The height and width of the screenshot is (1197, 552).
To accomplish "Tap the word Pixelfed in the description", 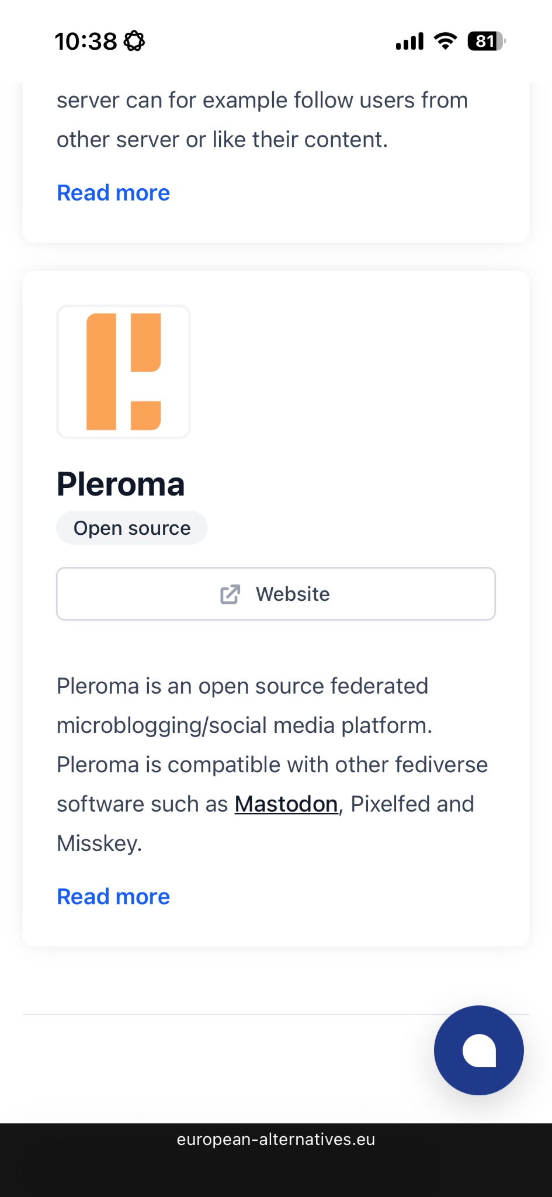I will click(x=390, y=804).
